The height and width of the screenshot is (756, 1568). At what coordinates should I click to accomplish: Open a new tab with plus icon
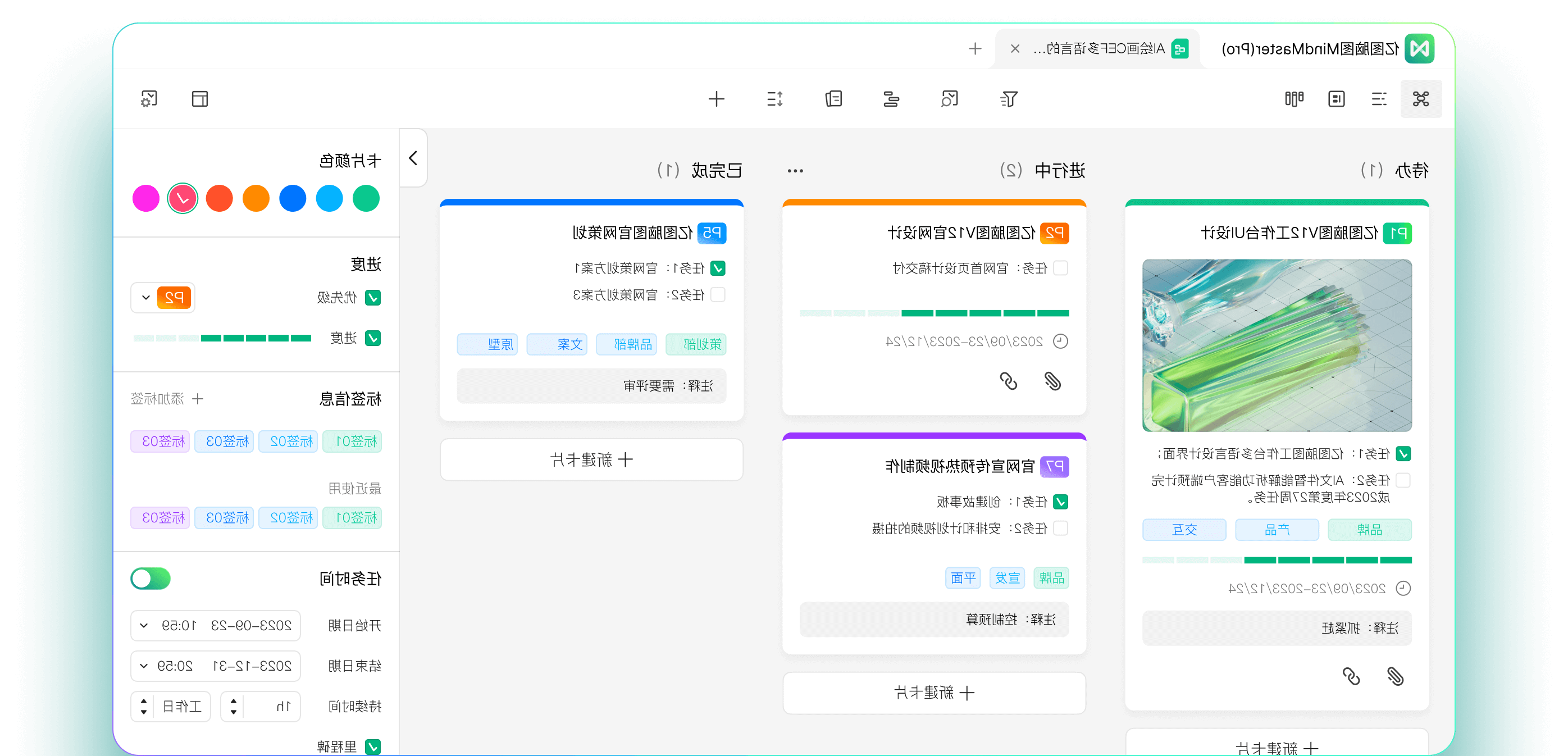[975, 49]
